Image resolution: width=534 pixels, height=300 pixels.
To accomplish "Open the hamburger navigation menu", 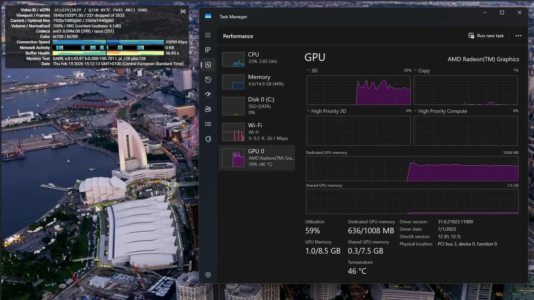I will (208, 35).
